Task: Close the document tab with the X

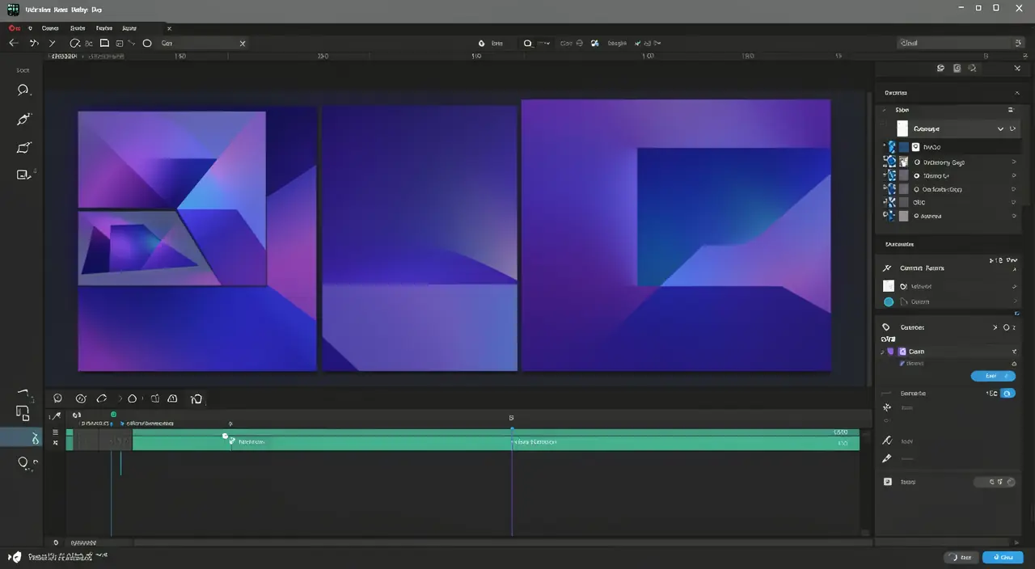Action: coord(169,27)
